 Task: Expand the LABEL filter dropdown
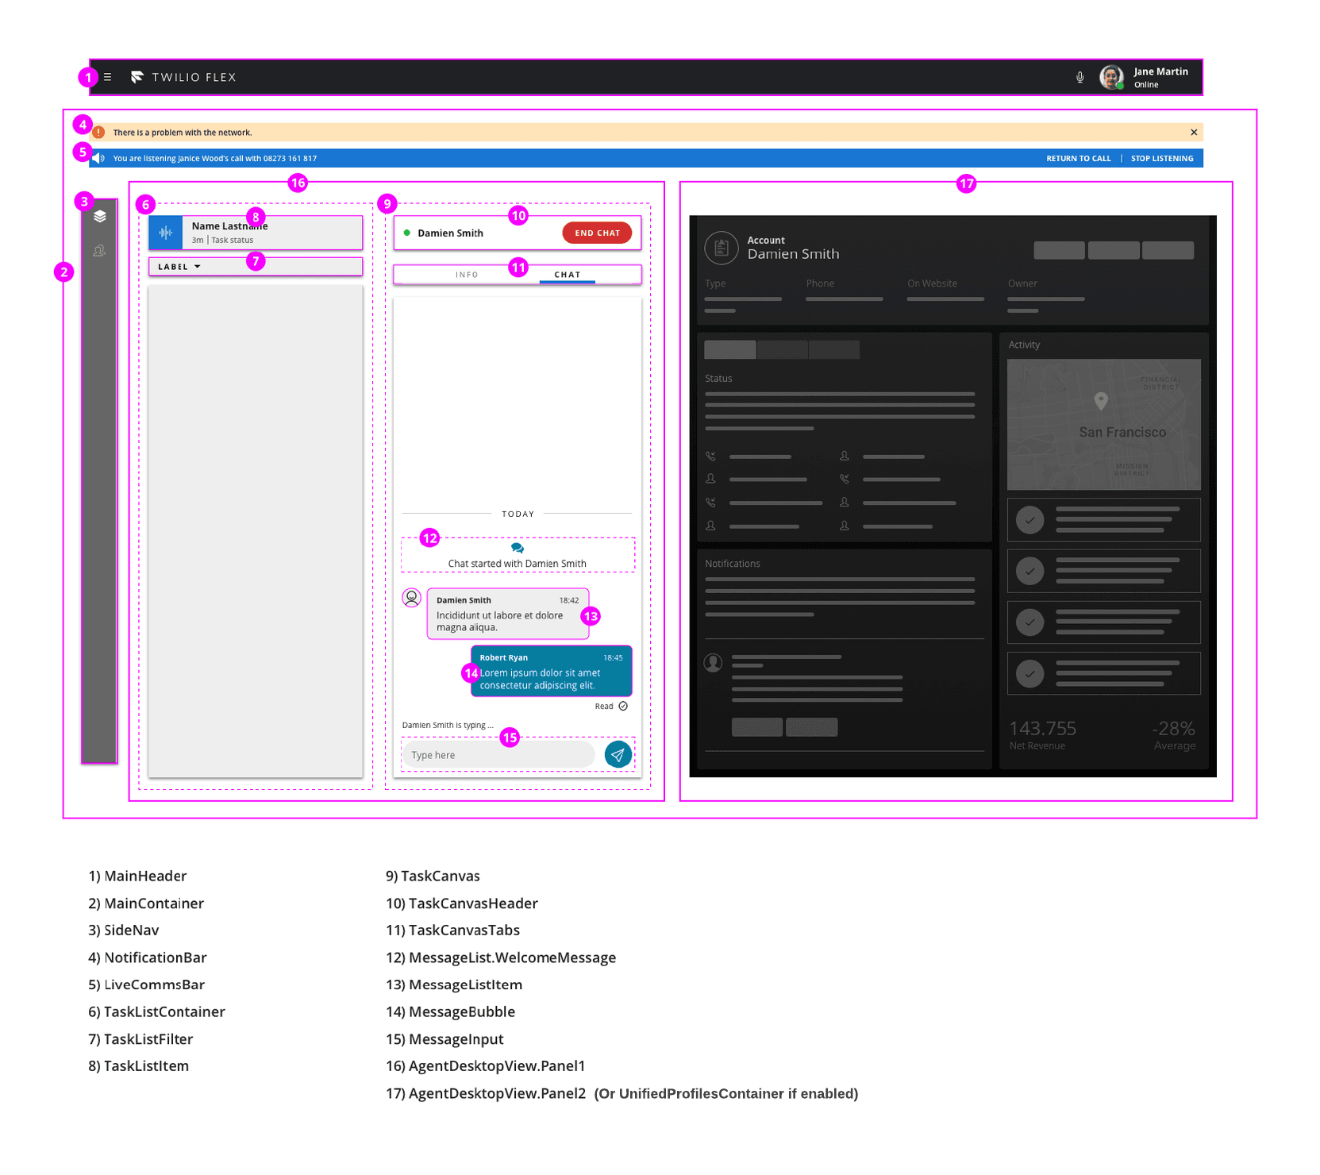(177, 266)
